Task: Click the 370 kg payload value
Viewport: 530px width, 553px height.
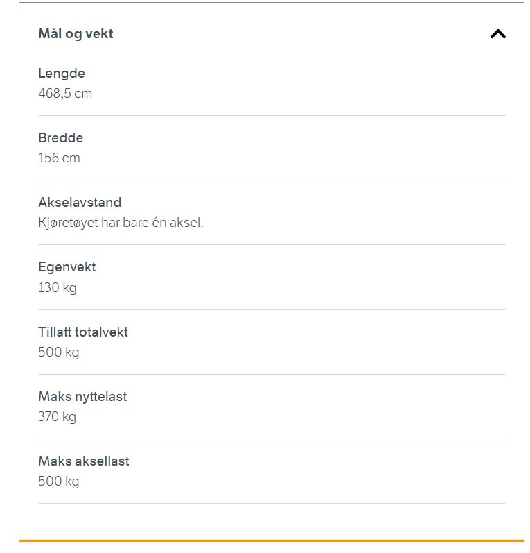Action: pyautogui.click(x=57, y=417)
